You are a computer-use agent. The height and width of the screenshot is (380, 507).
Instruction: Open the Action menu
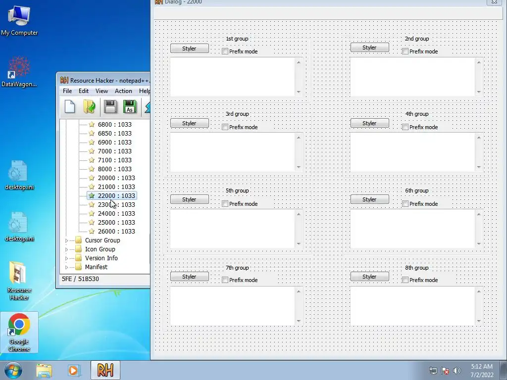coord(123,91)
